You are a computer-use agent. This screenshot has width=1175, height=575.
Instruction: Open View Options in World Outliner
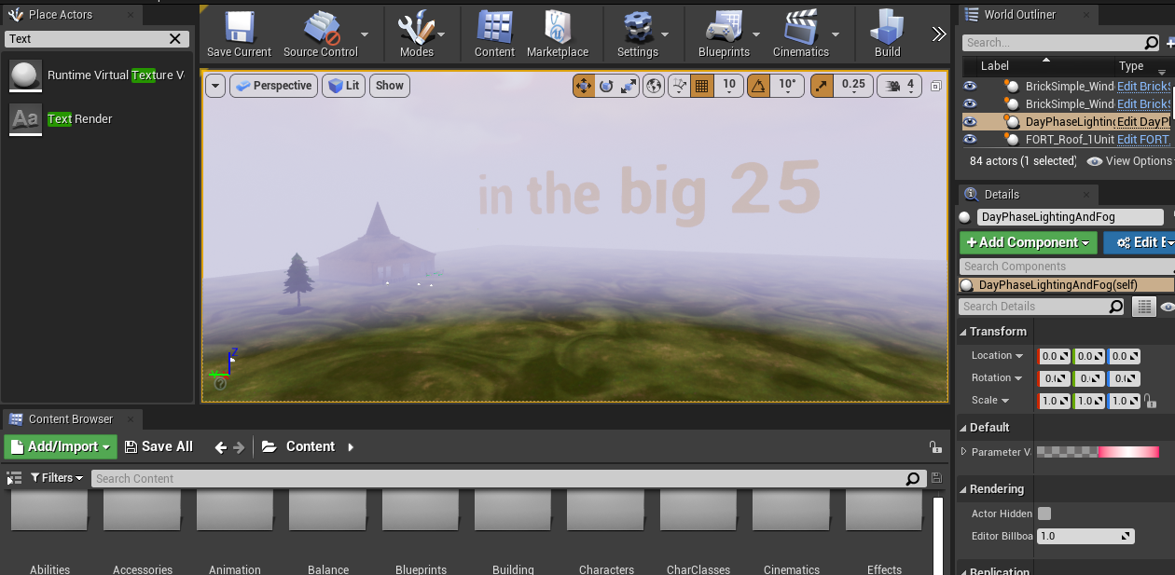pyautogui.click(x=1129, y=161)
